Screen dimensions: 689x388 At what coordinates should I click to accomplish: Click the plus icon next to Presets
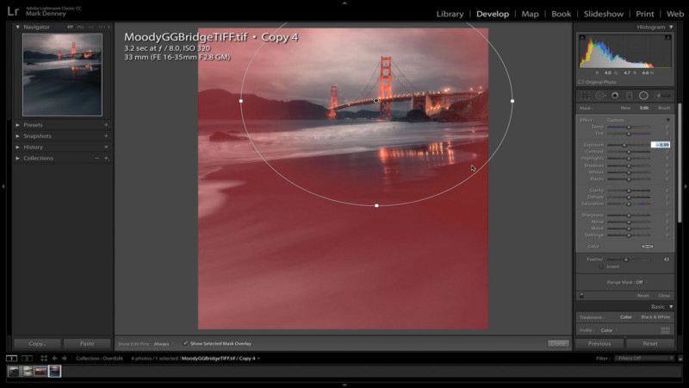pos(106,125)
